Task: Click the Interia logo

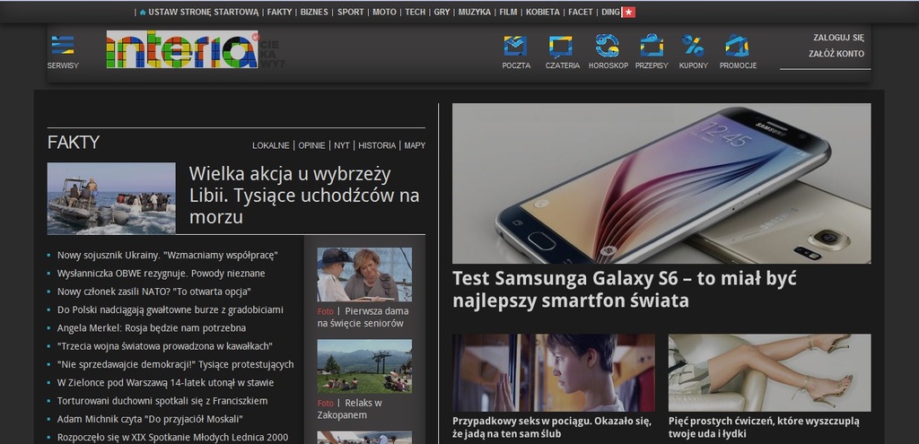Action: [181, 49]
